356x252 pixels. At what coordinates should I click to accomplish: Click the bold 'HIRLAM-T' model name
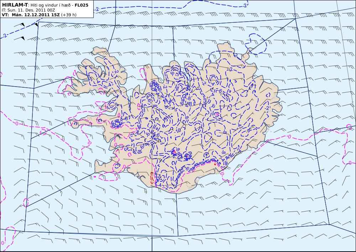point(15,5)
